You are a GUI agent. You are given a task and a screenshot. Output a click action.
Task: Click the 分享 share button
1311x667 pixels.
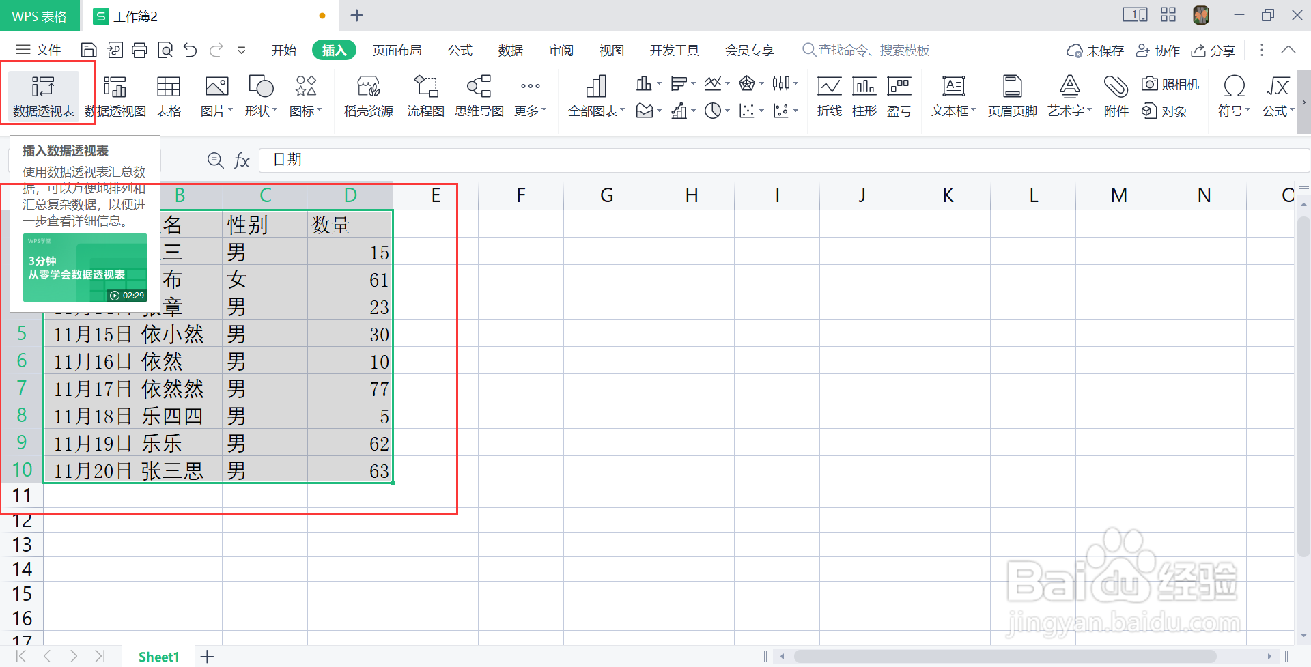1213,50
